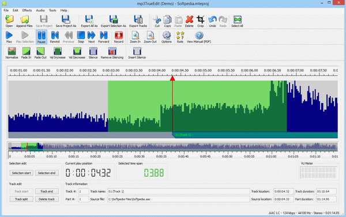
Task: Click the Vol Decrease icon
Action: point(77,53)
